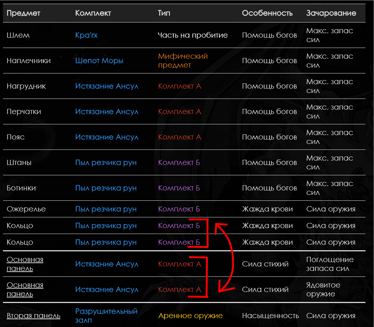Select the Предмет column header
Image resolution: width=374 pixels, height=327 pixels.
[x=23, y=13]
